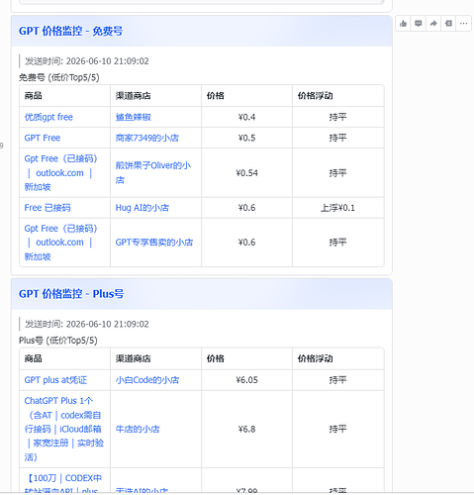This screenshot has height=495, width=474.
Task: Click the send time in the 免费号 card
Action: click(87, 61)
